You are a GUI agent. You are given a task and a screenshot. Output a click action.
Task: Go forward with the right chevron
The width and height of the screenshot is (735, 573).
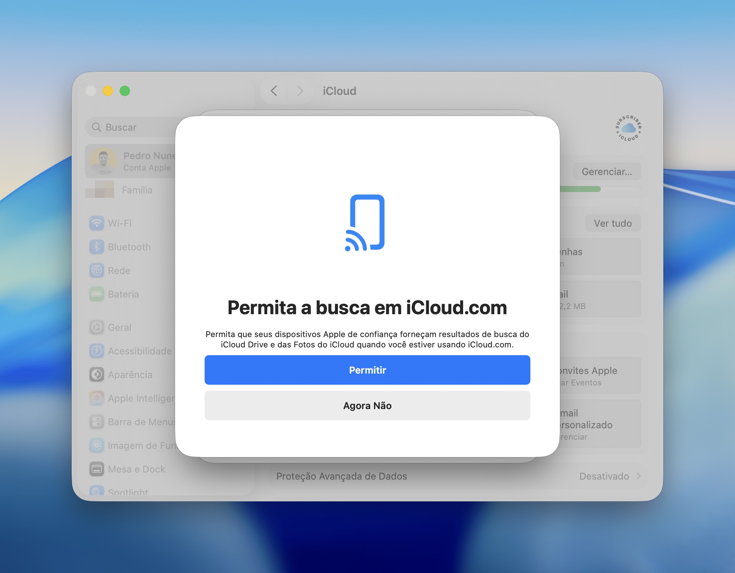tap(300, 91)
